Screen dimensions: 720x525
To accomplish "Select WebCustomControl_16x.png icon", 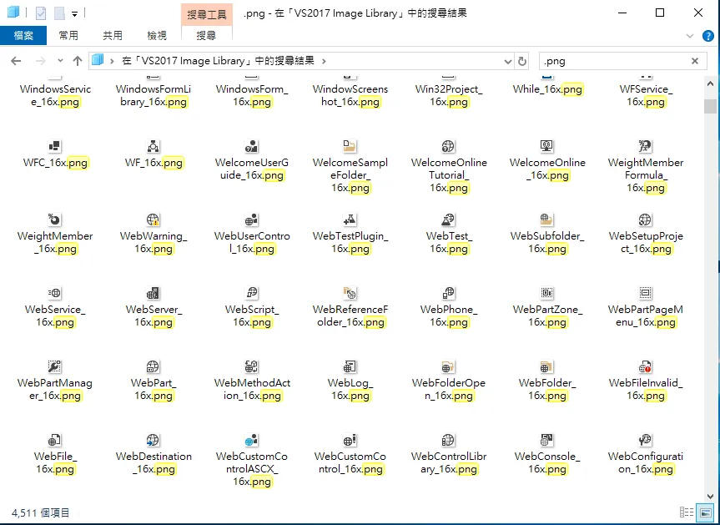I will click(x=350, y=441).
